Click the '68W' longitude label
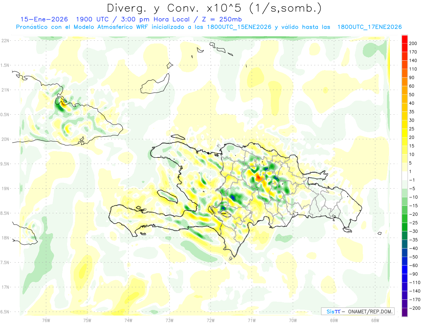 (x=375, y=320)
